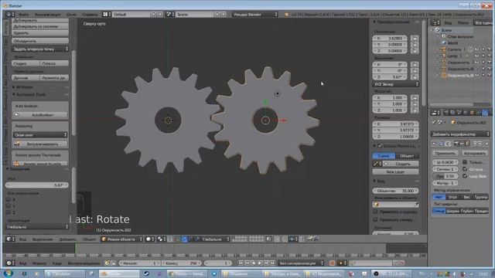Lock the X location field
Image resolution: width=495 pixels, height=278 pixels.
click(415, 38)
